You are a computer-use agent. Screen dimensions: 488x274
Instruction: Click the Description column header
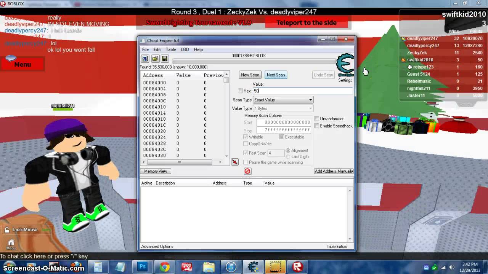coord(165,183)
